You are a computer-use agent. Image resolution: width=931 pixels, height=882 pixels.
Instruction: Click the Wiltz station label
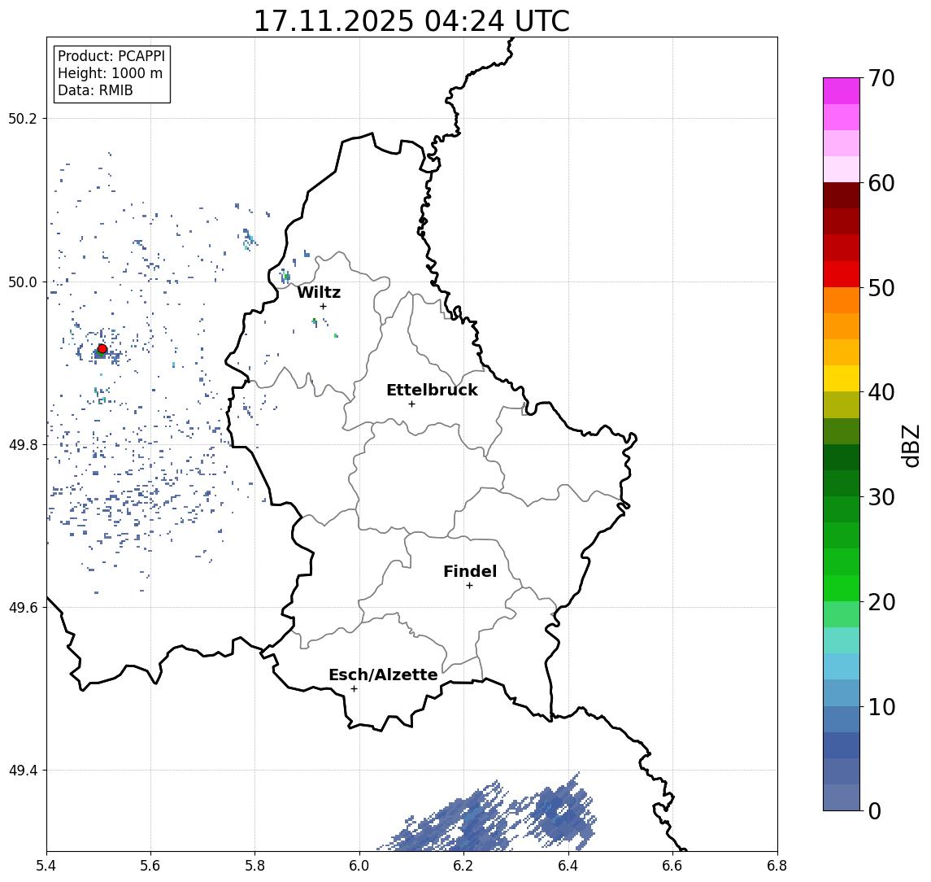click(319, 292)
